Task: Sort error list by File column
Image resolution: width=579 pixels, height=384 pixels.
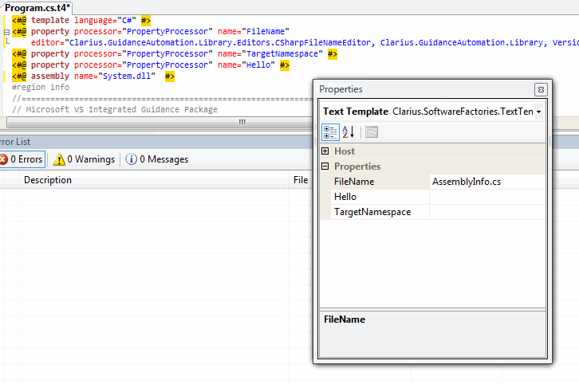Action: [301, 180]
